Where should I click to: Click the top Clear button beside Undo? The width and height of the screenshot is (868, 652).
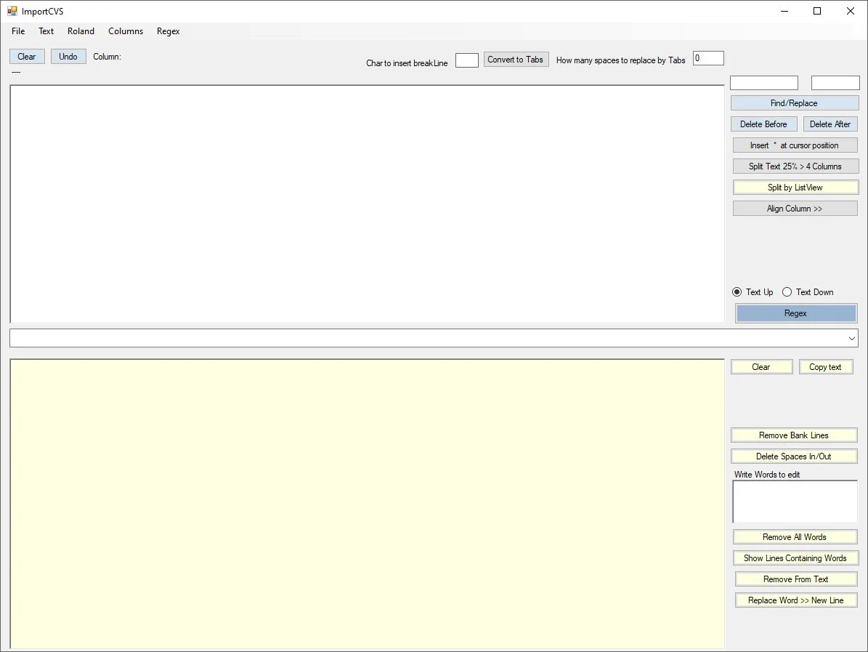point(27,57)
